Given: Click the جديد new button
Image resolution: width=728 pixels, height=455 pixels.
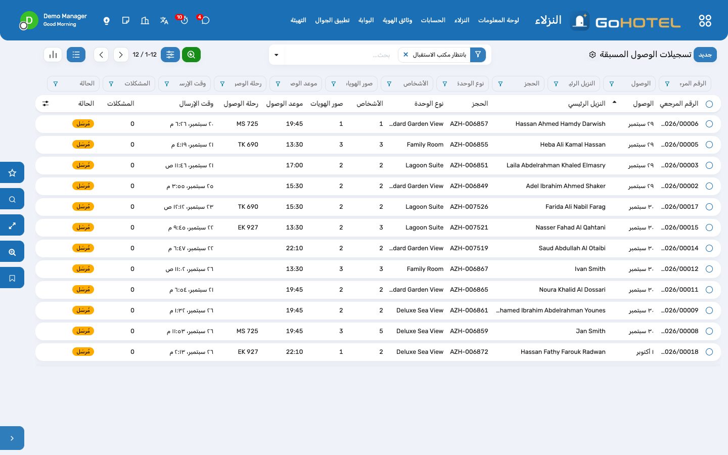Looking at the screenshot, I should tap(705, 55).
